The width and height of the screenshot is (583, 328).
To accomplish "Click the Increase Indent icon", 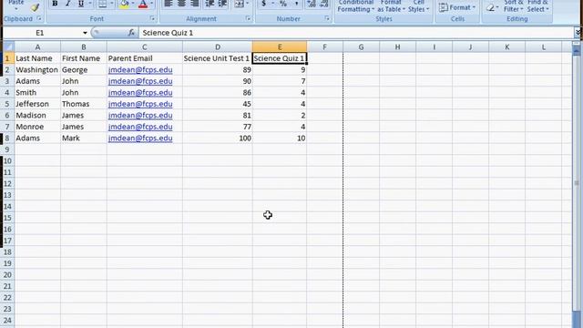I will [x=222, y=4].
